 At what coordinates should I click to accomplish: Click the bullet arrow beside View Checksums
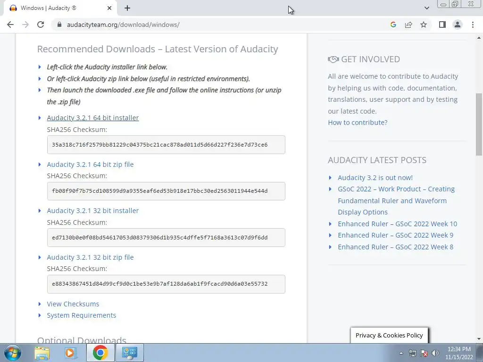coord(40,304)
